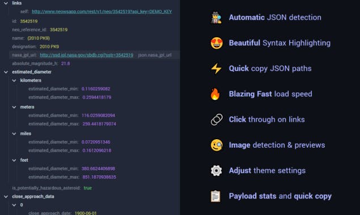This screenshot has width=360, height=215.
Task: Click the is_potentially_hazardous_asteroid key
Action: pyautogui.click(x=46, y=188)
